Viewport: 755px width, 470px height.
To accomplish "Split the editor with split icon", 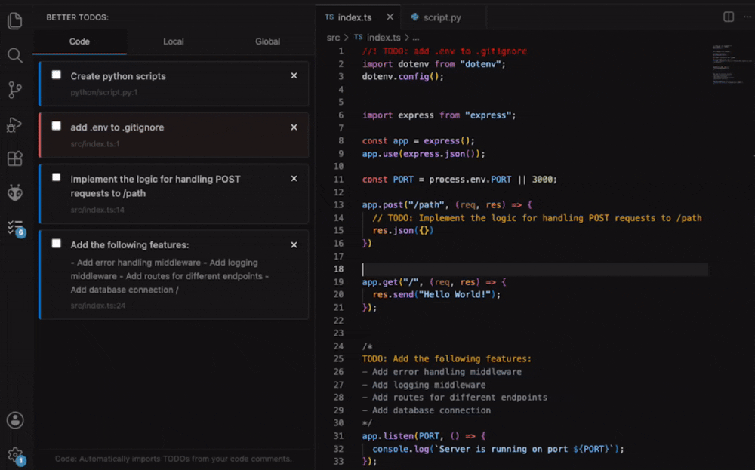I will coord(729,17).
